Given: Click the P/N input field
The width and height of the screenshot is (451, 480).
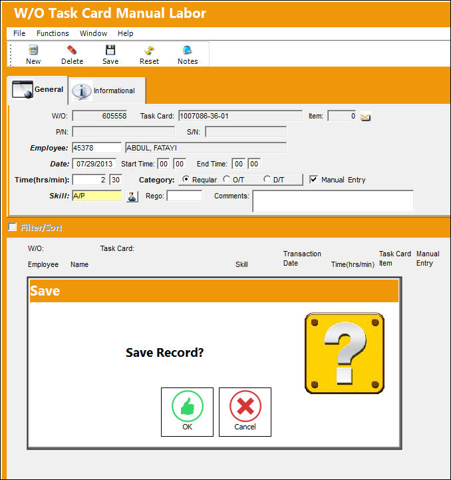Looking at the screenshot, I should (123, 132).
